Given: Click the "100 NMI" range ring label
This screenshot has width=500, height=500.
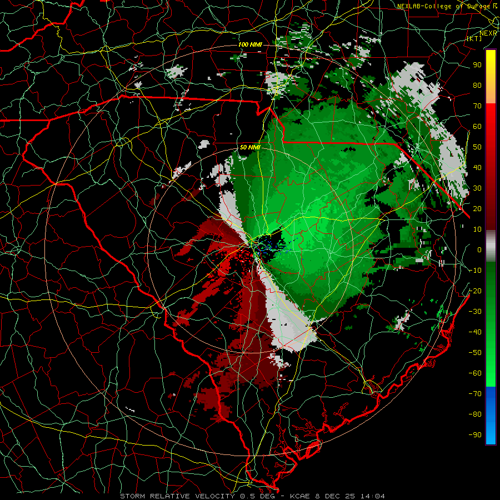Looking at the screenshot, I should [250, 44].
